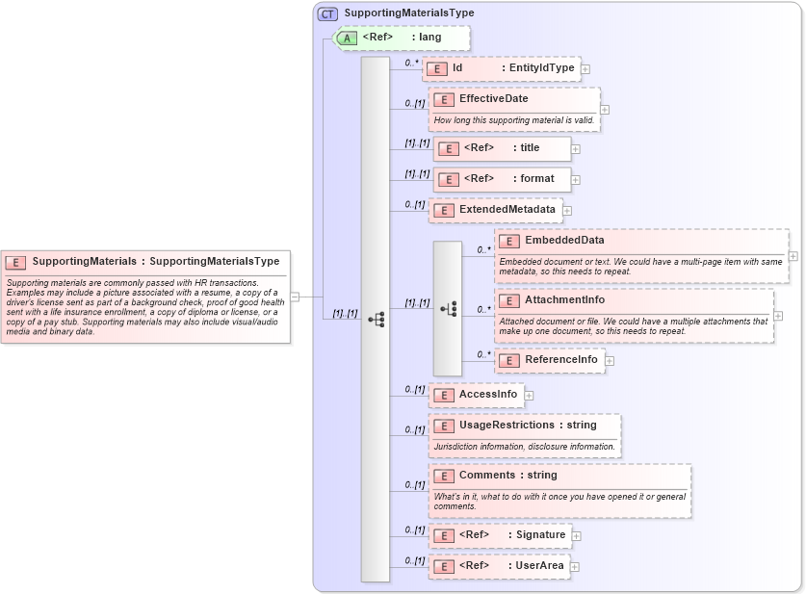Expand the UserArea reference
This screenshot has height=594, width=806.
(x=574, y=566)
